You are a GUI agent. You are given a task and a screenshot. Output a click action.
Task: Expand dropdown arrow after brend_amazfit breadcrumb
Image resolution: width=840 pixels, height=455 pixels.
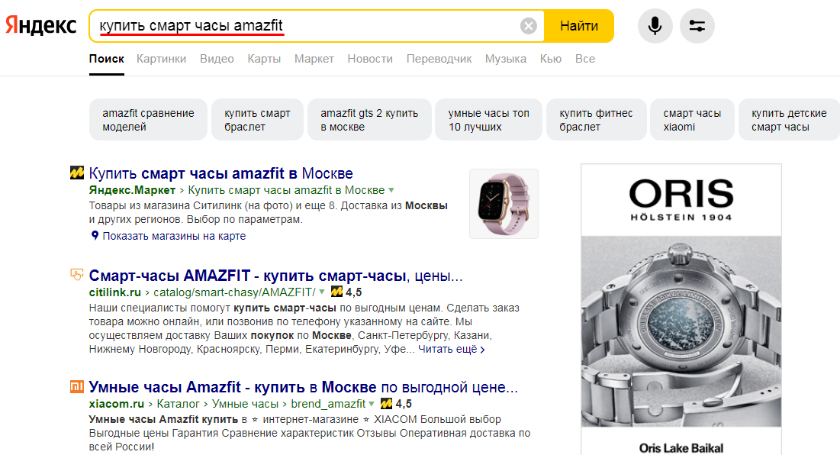(x=372, y=404)
